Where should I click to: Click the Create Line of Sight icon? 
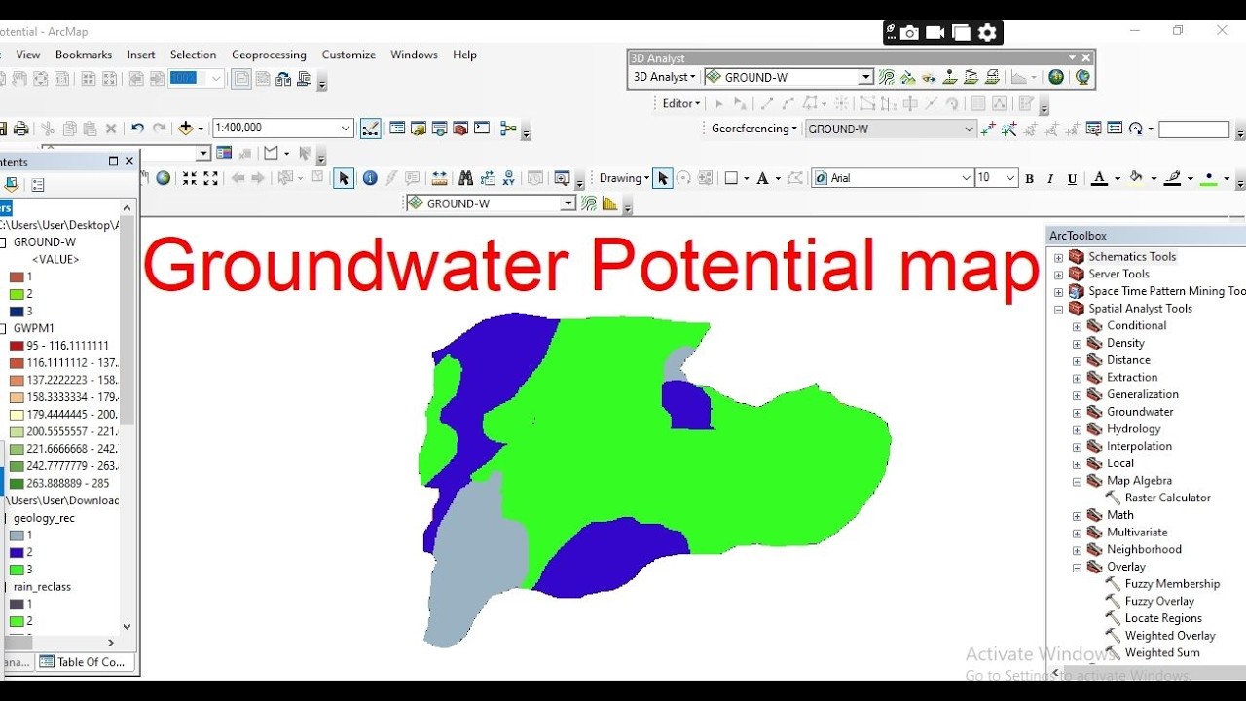[930, 77]
